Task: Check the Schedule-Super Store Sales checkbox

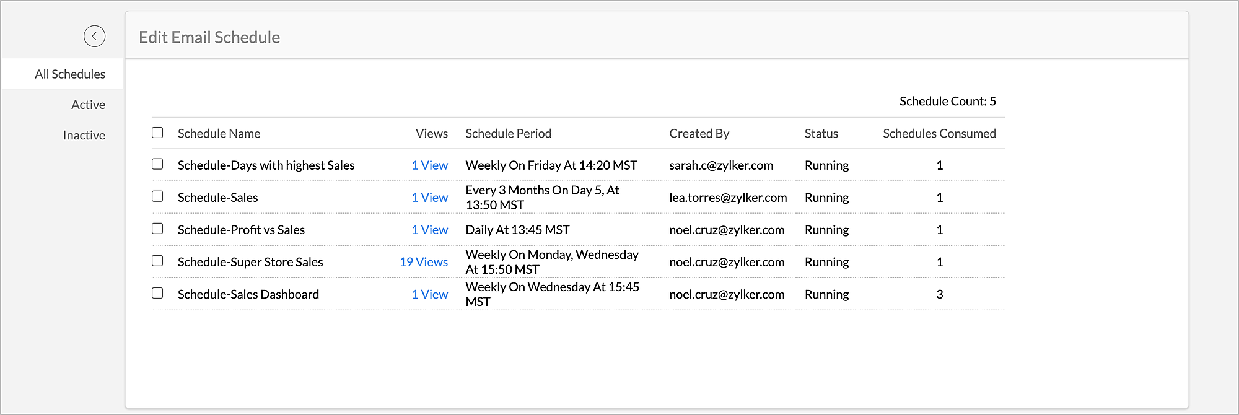Action: click(x=157, y=261)
